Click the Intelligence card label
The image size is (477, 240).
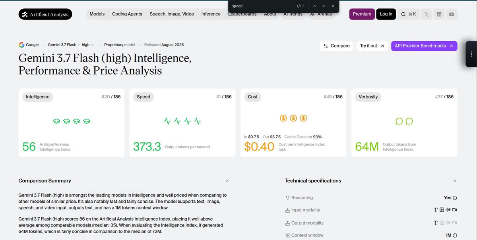point(38,97)
